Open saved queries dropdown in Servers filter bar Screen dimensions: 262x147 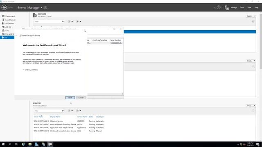point(78,22)
